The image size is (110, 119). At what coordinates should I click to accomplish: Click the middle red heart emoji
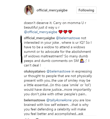coord(65,32)
